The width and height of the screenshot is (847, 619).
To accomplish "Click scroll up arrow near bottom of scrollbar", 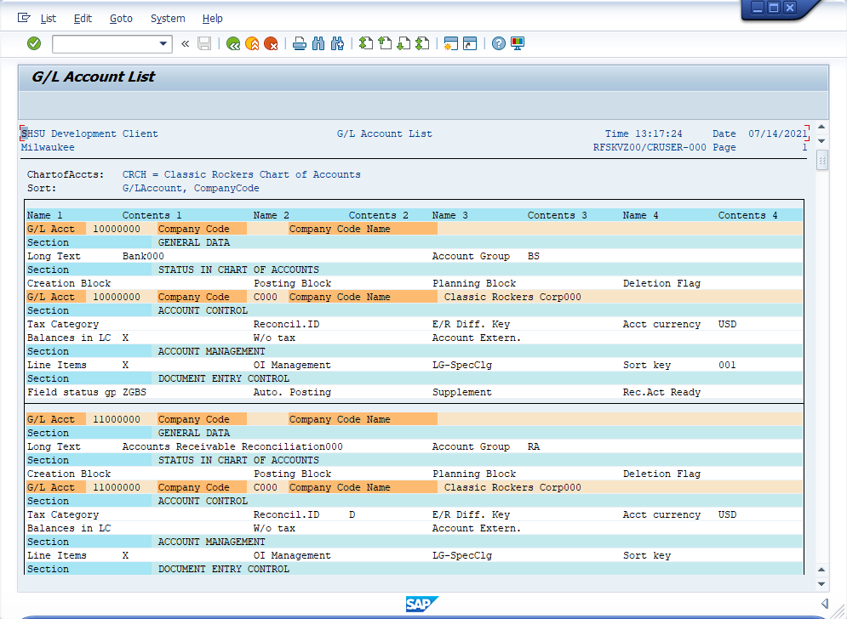I will coord(821,570).
